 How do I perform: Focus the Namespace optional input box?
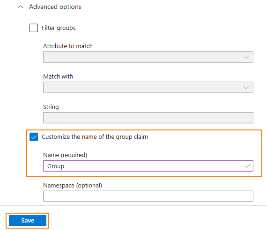(x=148, y=196)
